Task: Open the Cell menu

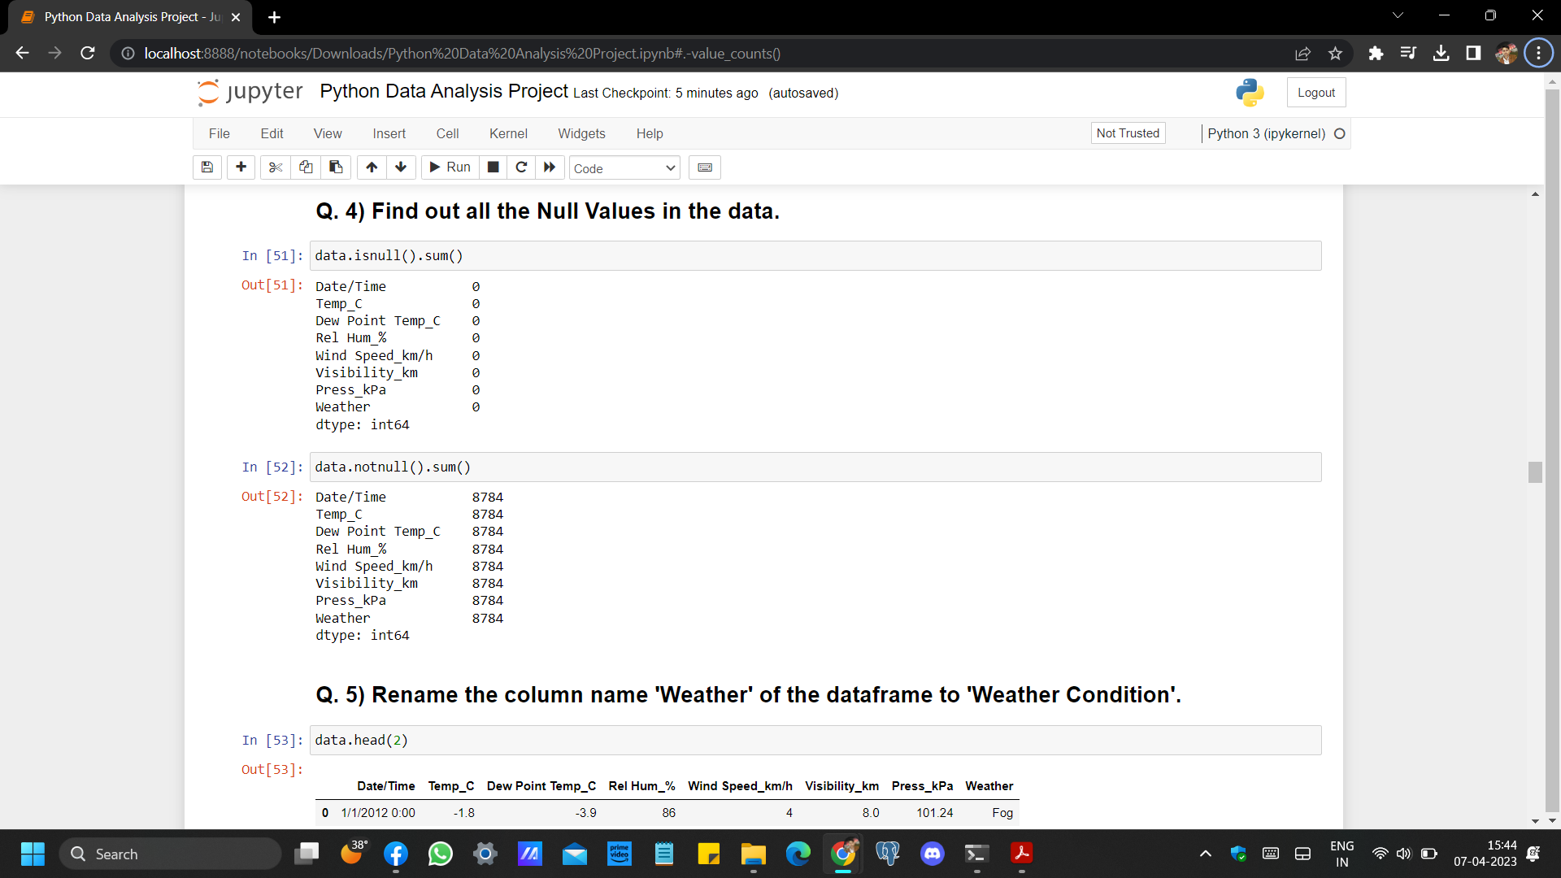Action: [x=447, y=133]
